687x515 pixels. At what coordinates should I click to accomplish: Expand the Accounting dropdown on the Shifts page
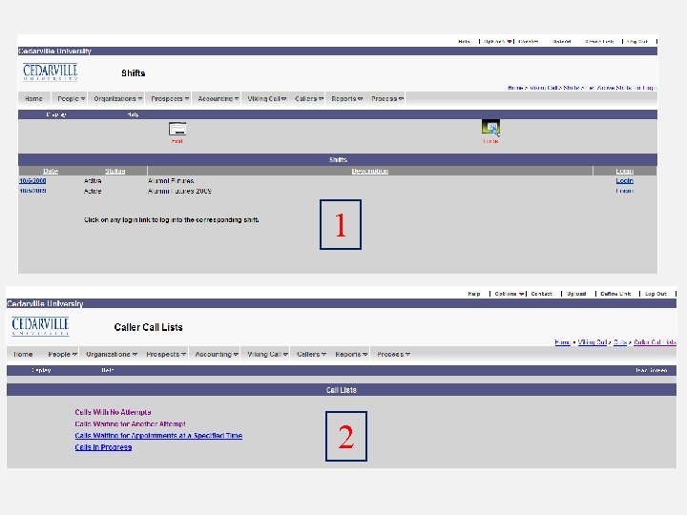pyautogui.click(x=218, y=98)
